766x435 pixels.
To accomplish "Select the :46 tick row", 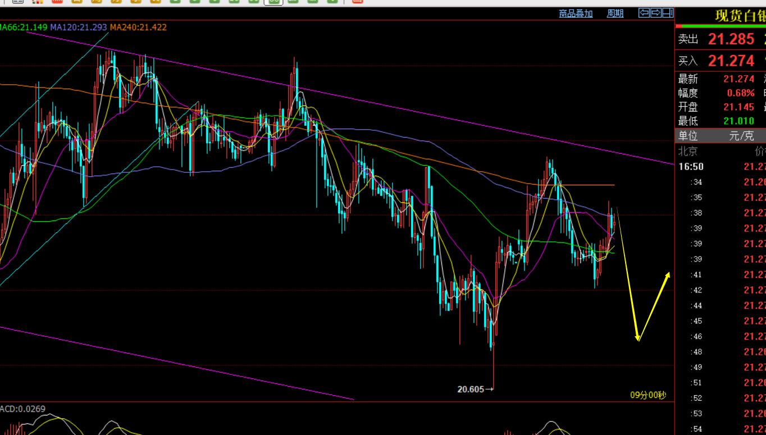I will click(721, 336).
